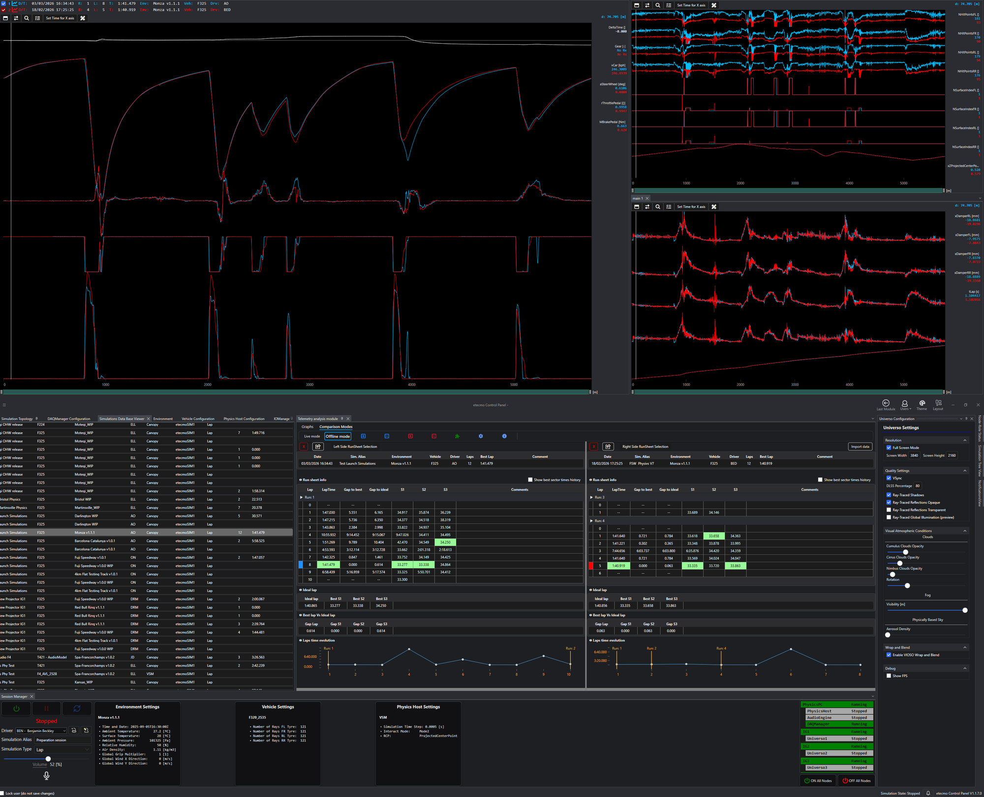Toggle Full Screen Mode checkbox
Image resolution: width=984 pixels, height=797 pixels.
[889, 447]
